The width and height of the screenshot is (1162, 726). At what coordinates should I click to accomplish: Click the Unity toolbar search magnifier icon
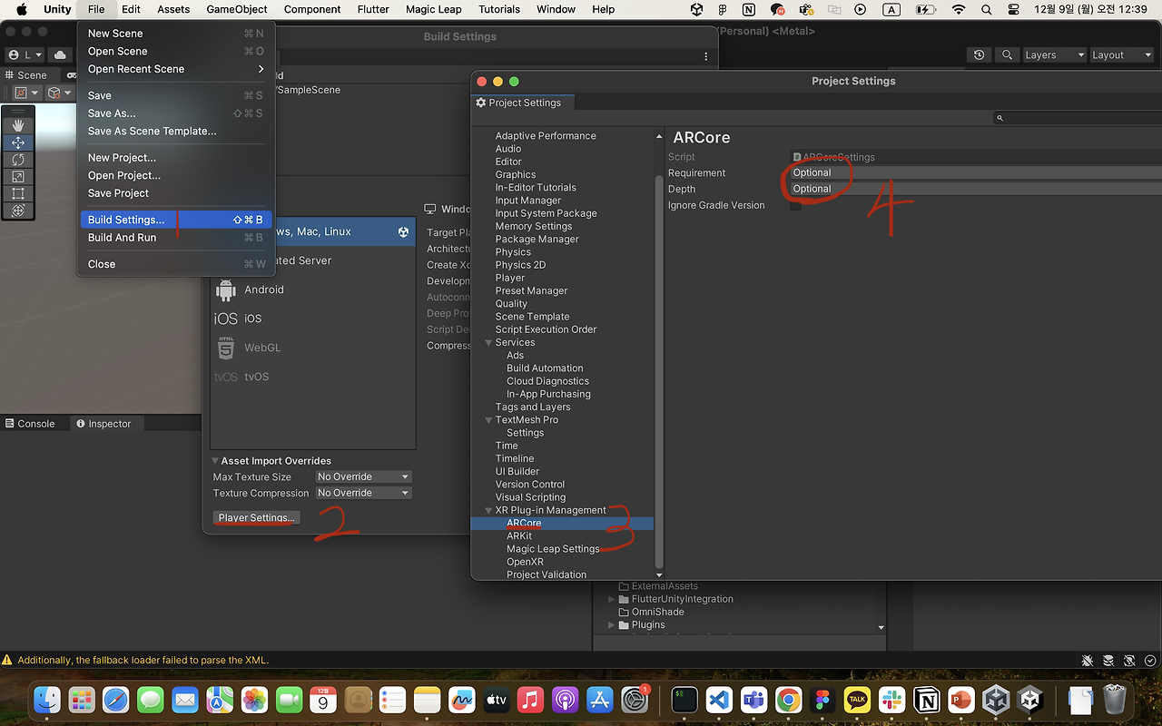tap(1007, 55)
